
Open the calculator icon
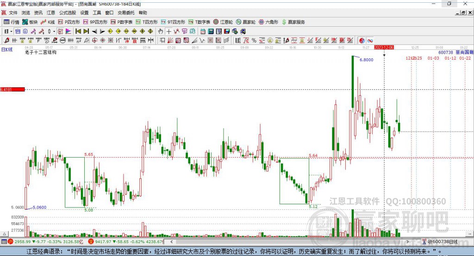pos(211,31)
